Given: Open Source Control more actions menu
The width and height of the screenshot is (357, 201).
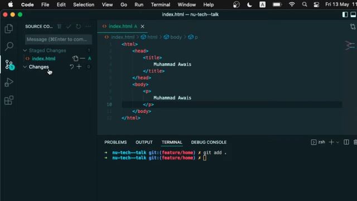Looking at the screenshot, I should tap(88, 26).
